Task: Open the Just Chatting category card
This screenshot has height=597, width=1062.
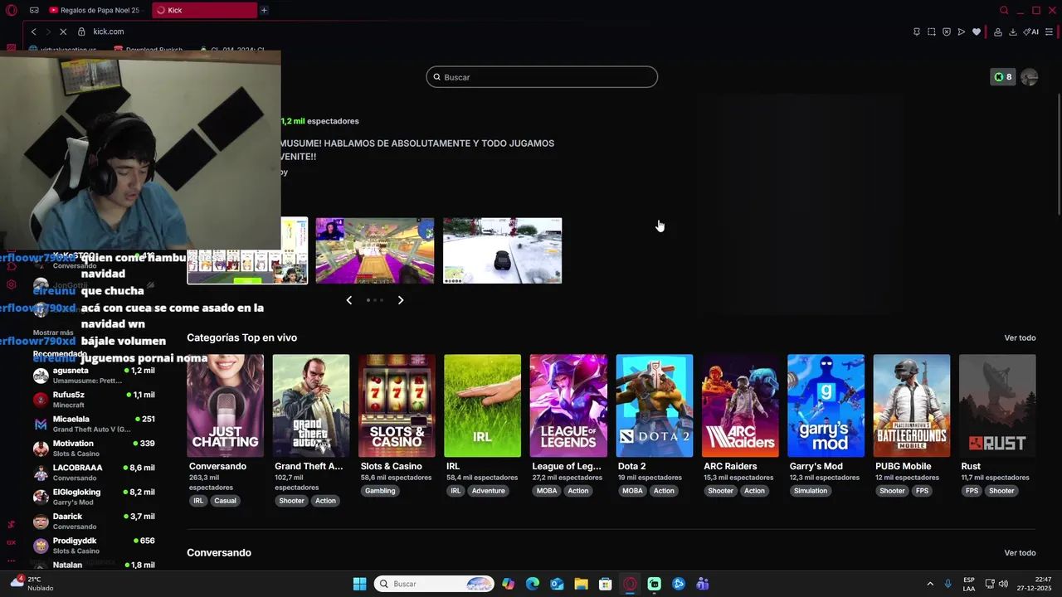Action: tap(225, 405)
